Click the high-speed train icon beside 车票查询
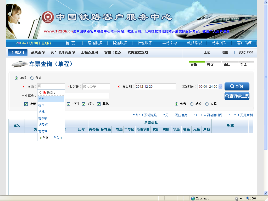The height and width of the screenshot is (201, 268). 20,64
